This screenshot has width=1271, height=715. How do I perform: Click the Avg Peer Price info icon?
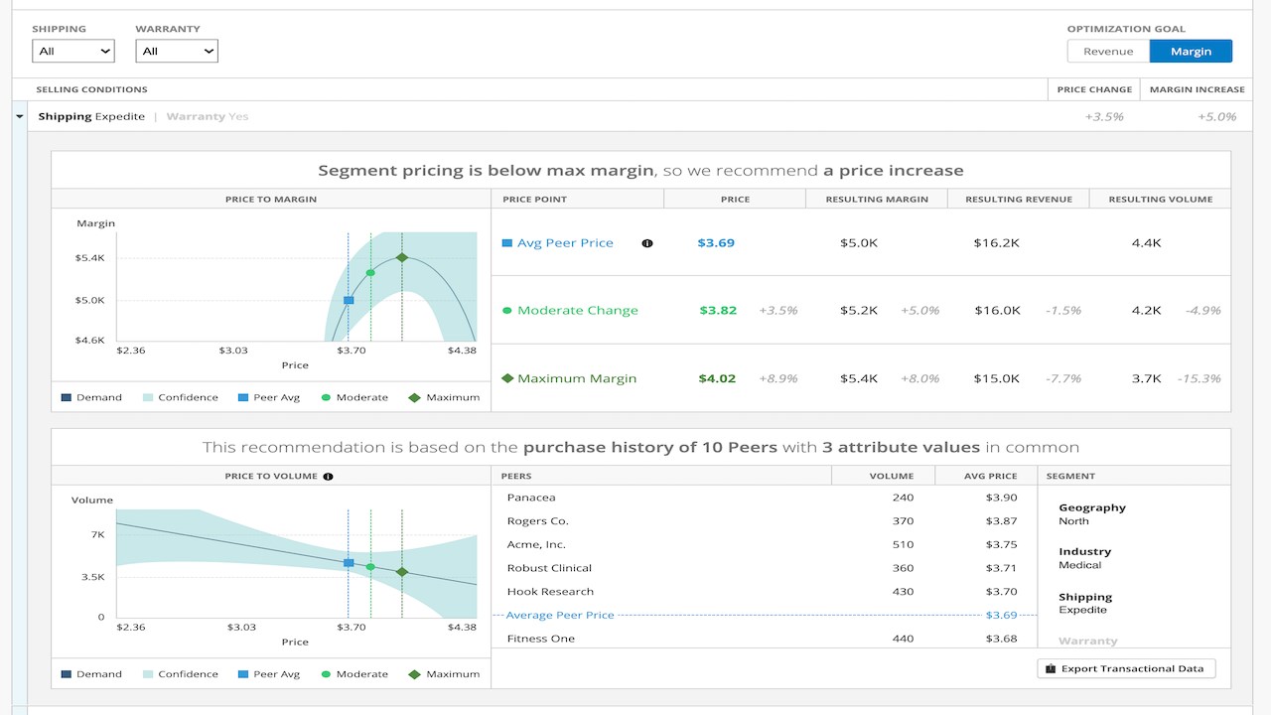point(647,243)
